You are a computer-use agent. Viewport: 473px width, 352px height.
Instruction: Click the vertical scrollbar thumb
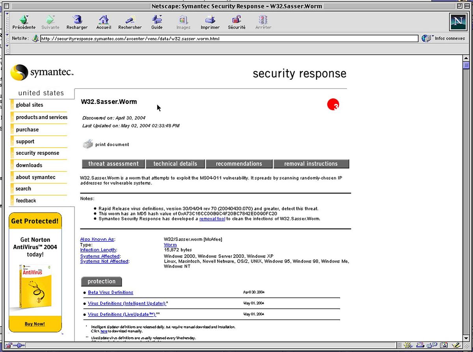point(466,65)
